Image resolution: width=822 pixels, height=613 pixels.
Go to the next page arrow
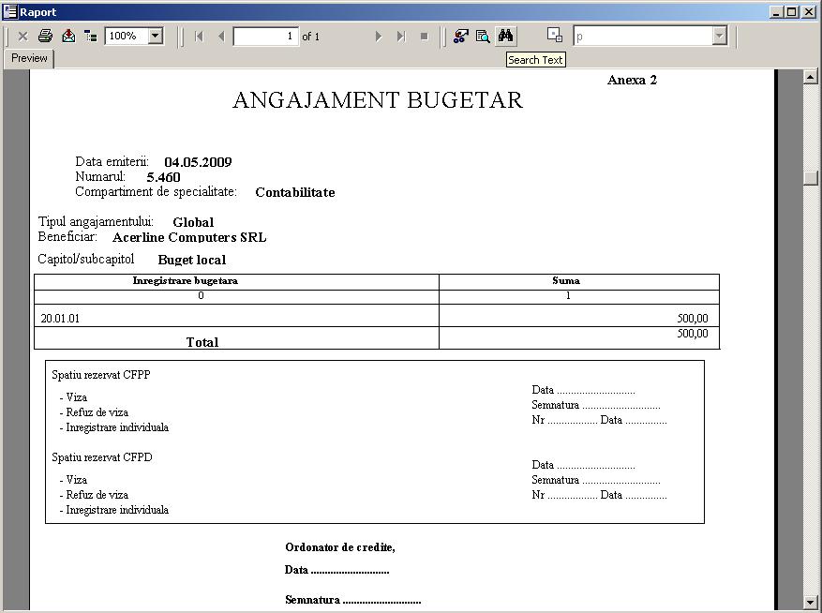pos(379,36)
